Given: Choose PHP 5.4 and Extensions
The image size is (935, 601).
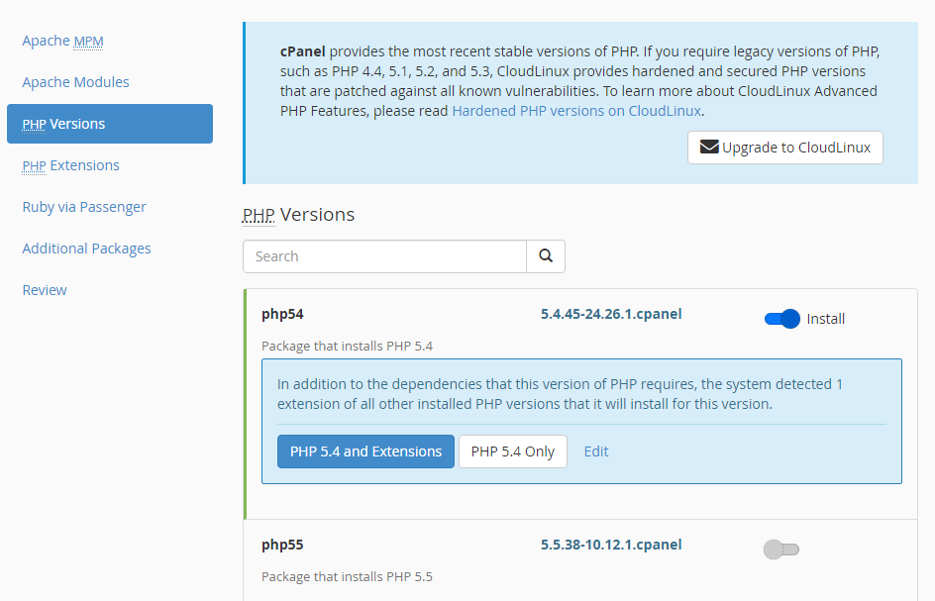Looking at the screenshot, I should (x=365, y=451).
